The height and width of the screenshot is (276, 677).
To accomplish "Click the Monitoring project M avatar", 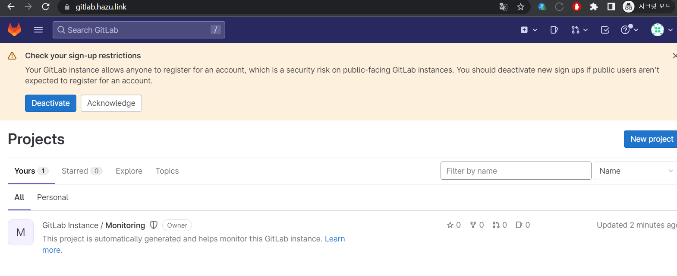I will click(x=21, y=232).
